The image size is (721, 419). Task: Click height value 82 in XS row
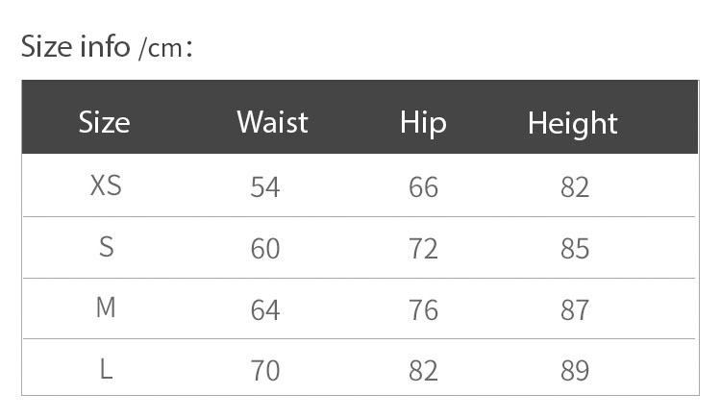(x=575, y=187)
